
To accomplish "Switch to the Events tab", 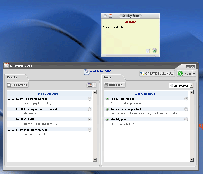I will (12, 77).
